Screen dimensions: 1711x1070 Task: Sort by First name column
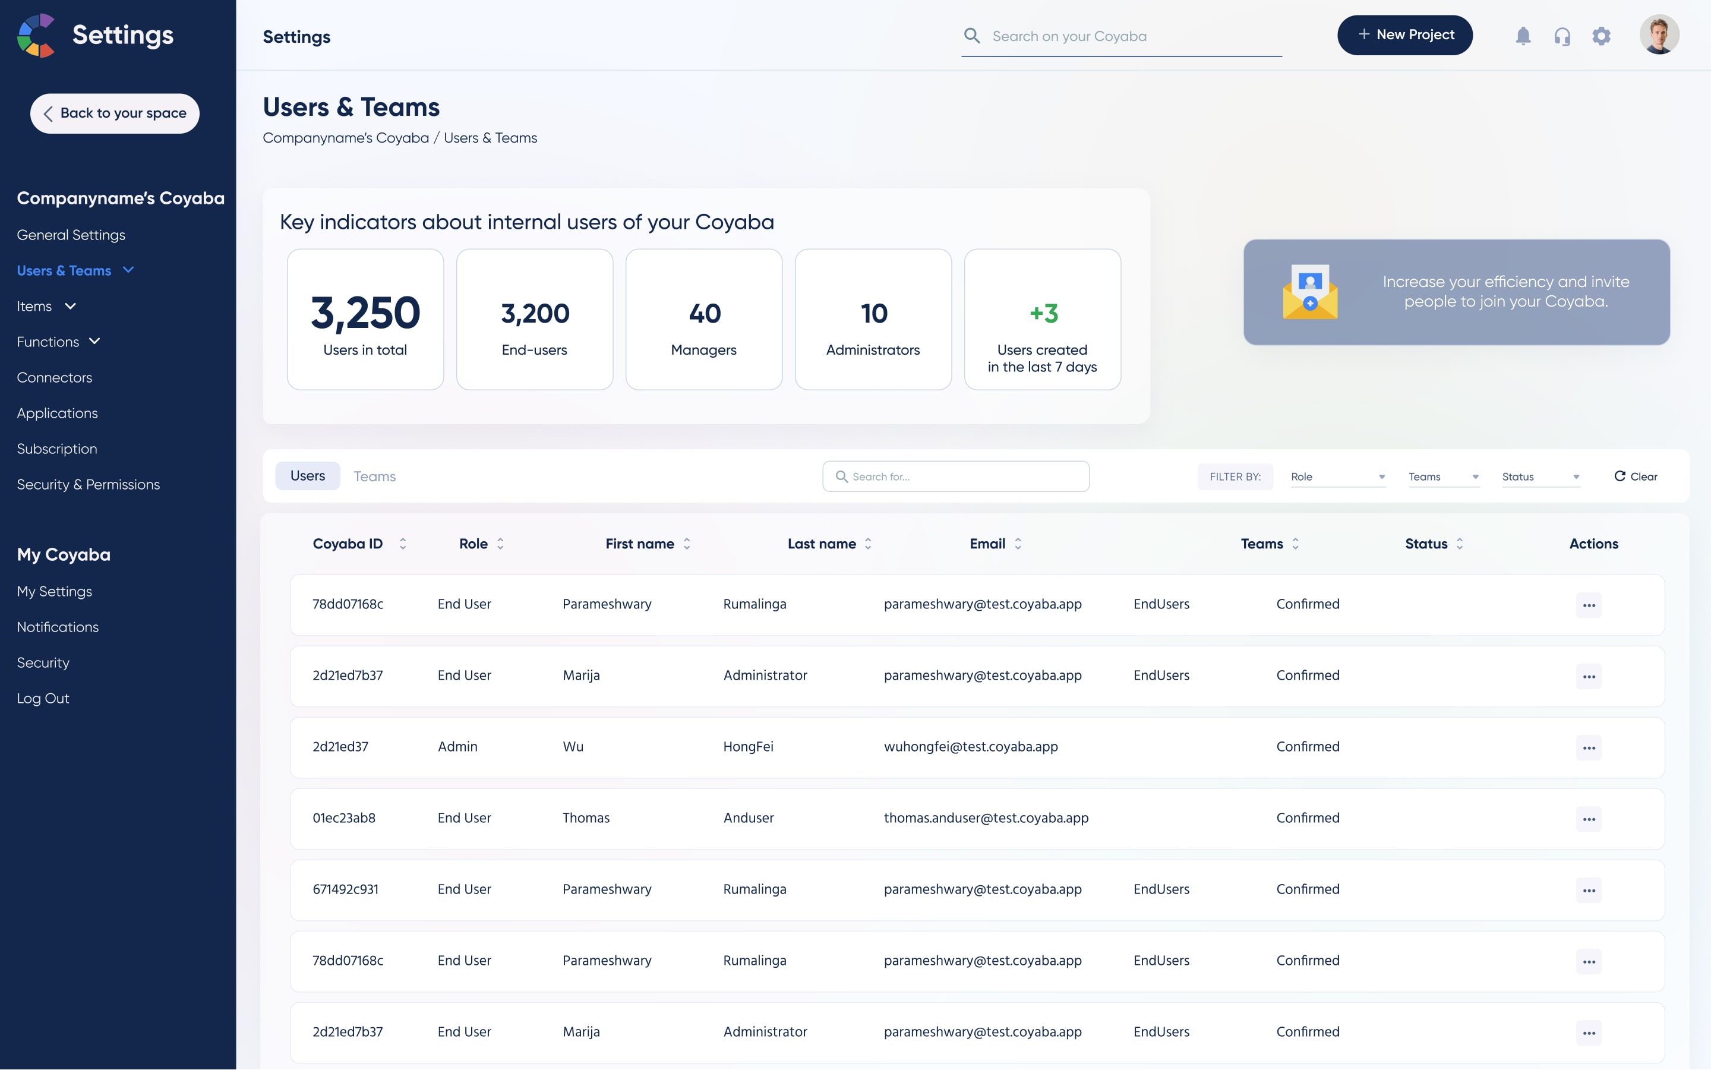(686, 544)
